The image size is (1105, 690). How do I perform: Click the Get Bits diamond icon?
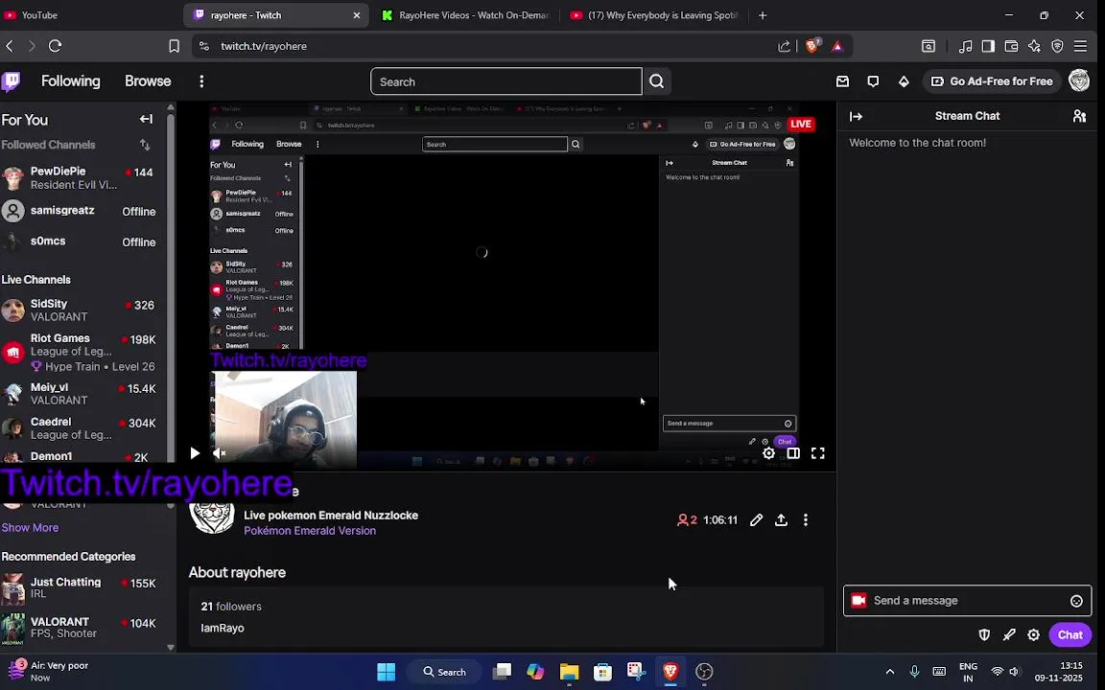click(x=904, y=81)
